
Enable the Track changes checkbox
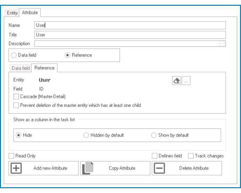click(191, 156)
